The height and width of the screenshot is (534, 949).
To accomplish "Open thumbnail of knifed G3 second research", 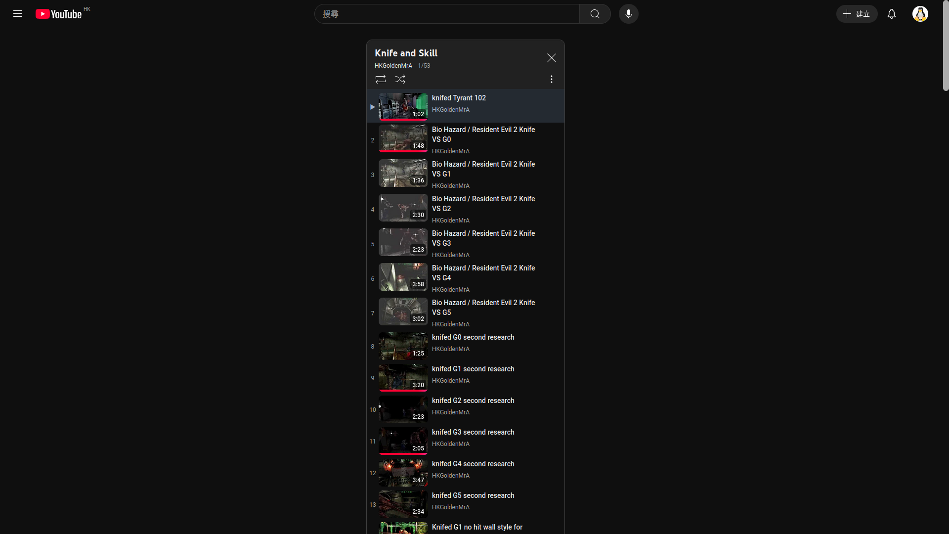I will pos(403,441).
